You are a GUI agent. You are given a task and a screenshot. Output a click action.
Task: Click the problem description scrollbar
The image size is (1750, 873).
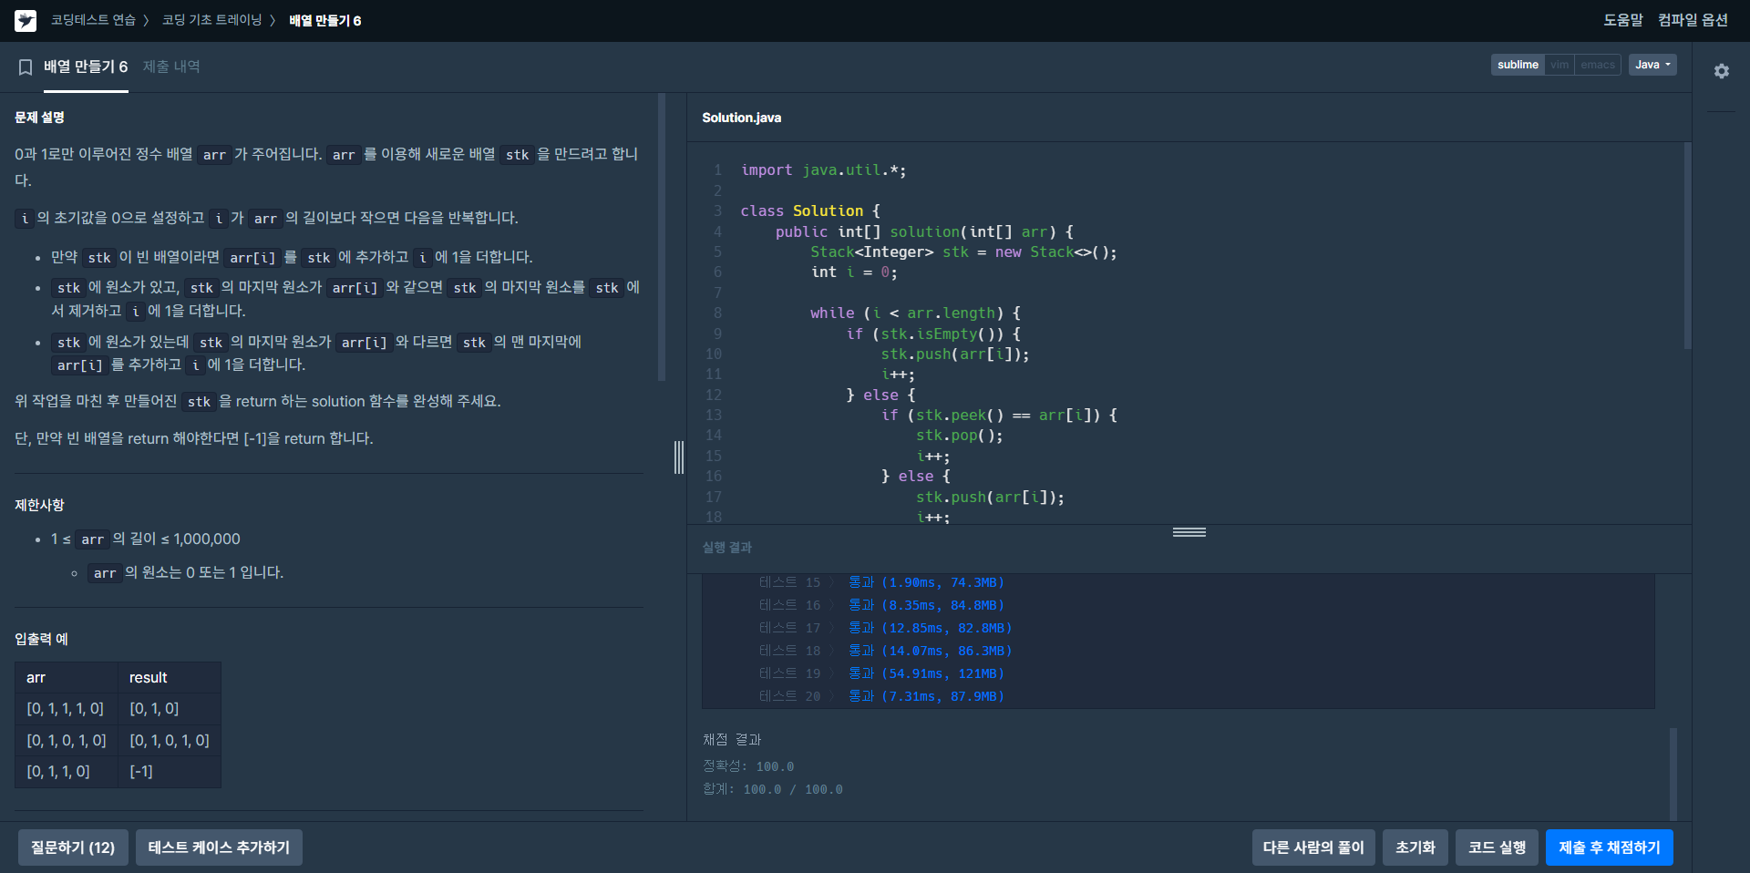tap(662, 237)
